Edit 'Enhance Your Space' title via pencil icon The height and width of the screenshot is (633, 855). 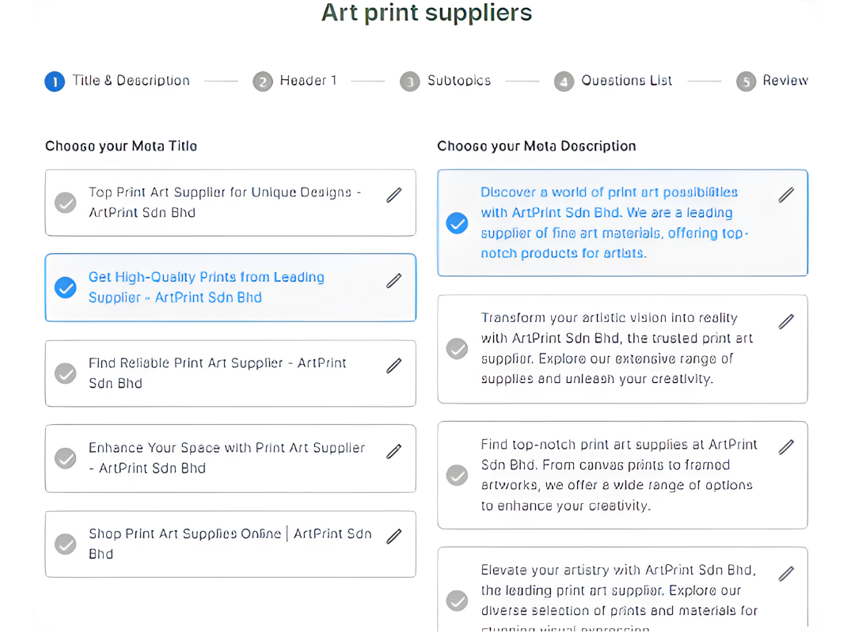394,452
